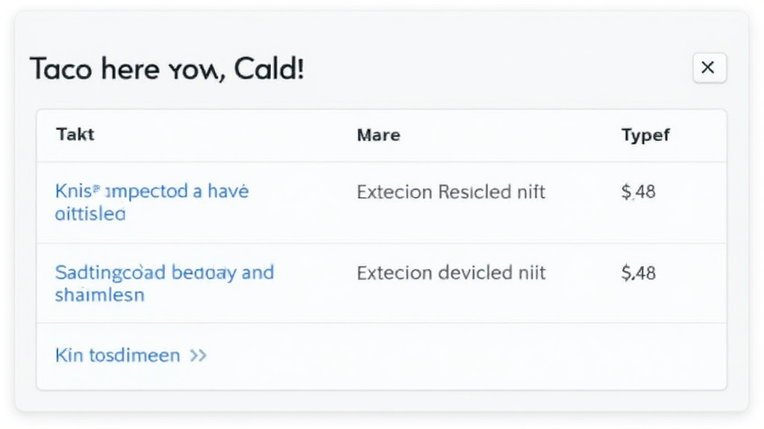Screen dimensions: 764x429
Task: Open the "Kin tosdimeen" link
Action: [x=118, y=355]
